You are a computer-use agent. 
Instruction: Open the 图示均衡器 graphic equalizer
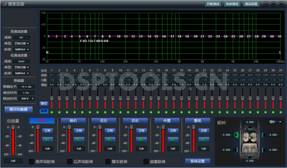click(19, 109)
